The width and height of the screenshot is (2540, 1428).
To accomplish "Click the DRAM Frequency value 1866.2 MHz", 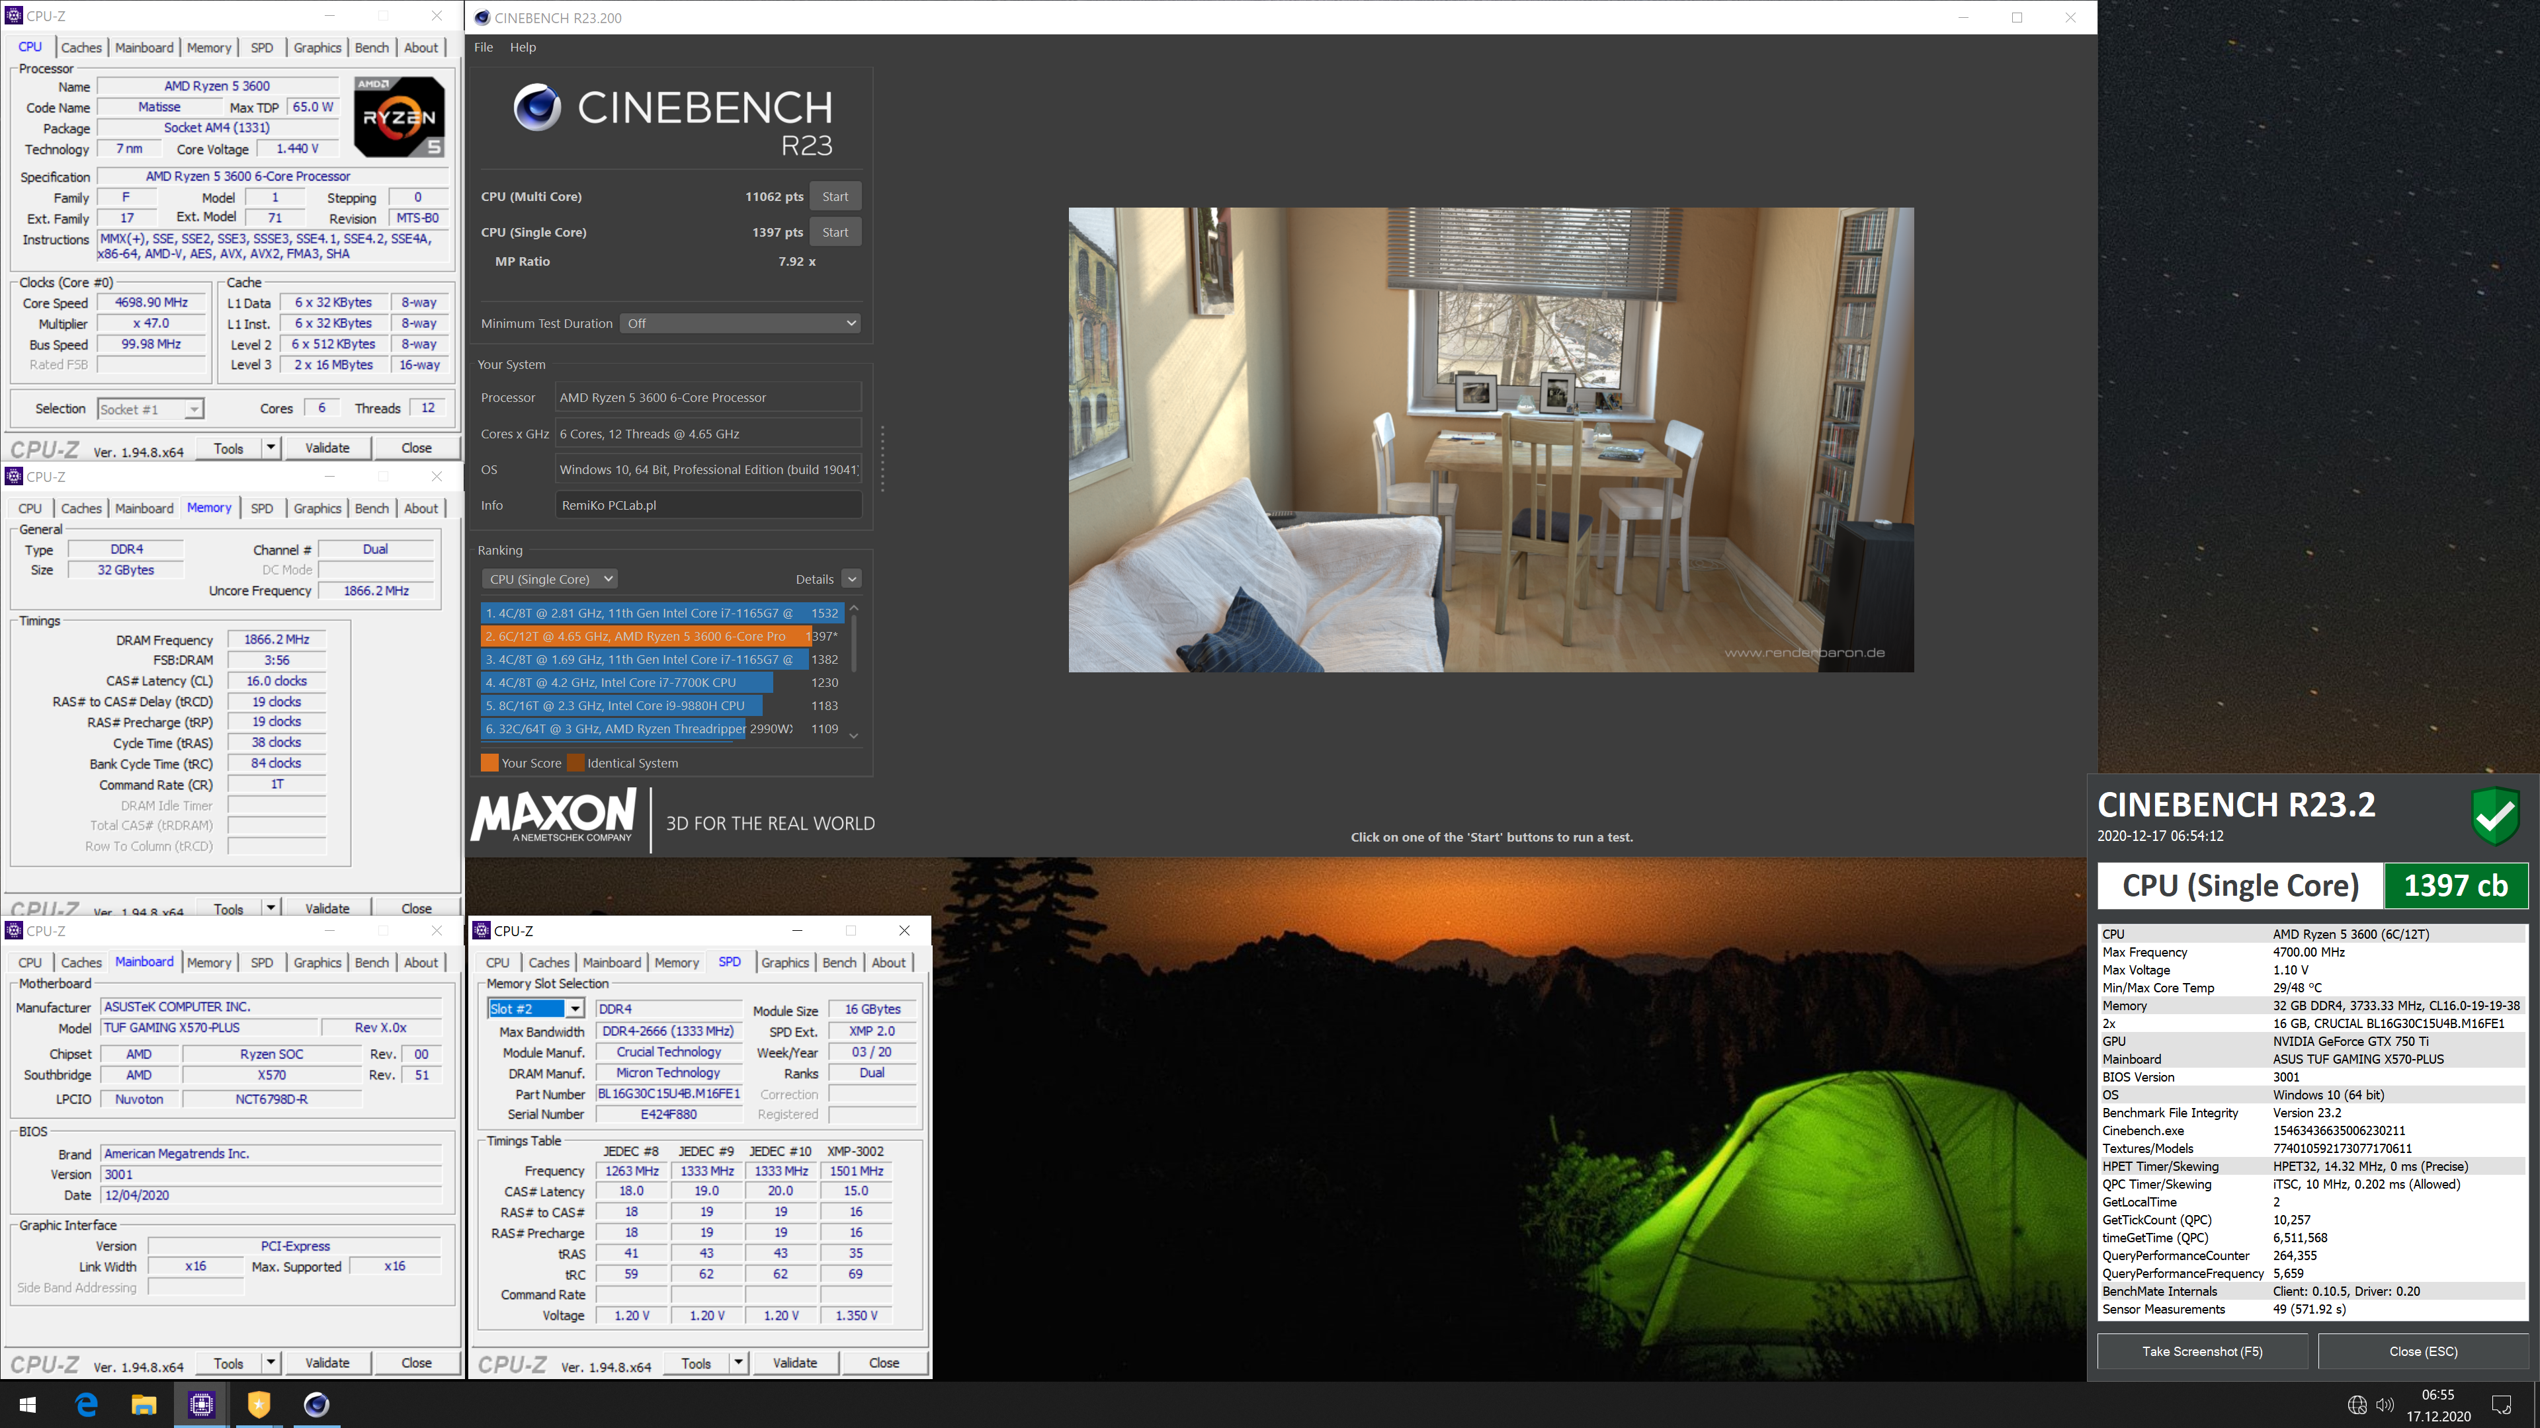I will [x=277, y=639].
